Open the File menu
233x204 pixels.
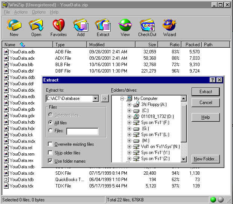click(x=7, y=12)
